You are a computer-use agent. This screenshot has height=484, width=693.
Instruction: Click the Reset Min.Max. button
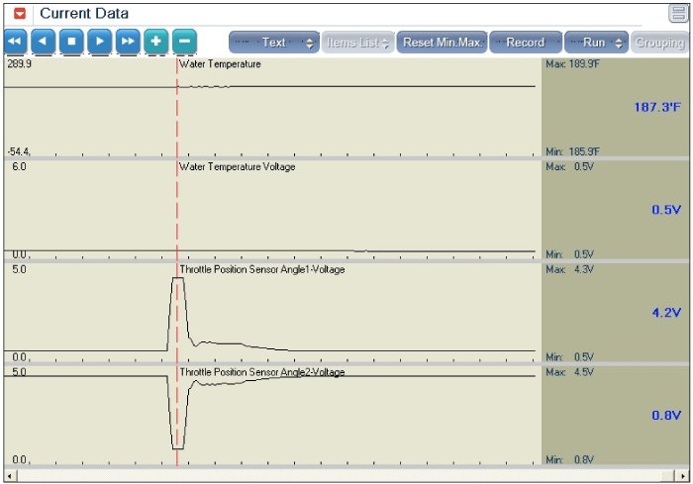(x=442, y=43)
